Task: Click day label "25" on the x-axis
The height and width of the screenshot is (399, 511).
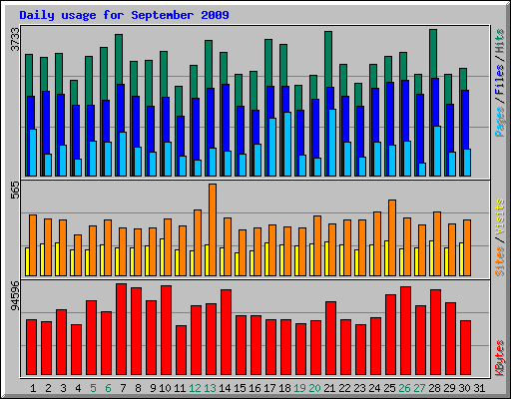Action: click(x=389, y=388)
